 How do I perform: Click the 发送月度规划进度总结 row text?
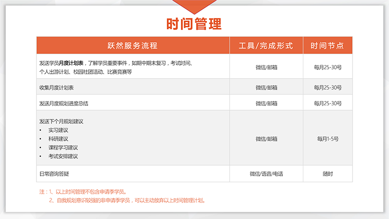pos(64,103)
